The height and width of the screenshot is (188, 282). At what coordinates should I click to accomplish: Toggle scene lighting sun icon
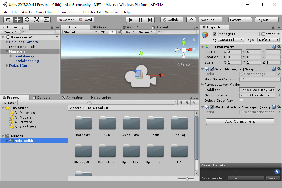click(113, 32)
